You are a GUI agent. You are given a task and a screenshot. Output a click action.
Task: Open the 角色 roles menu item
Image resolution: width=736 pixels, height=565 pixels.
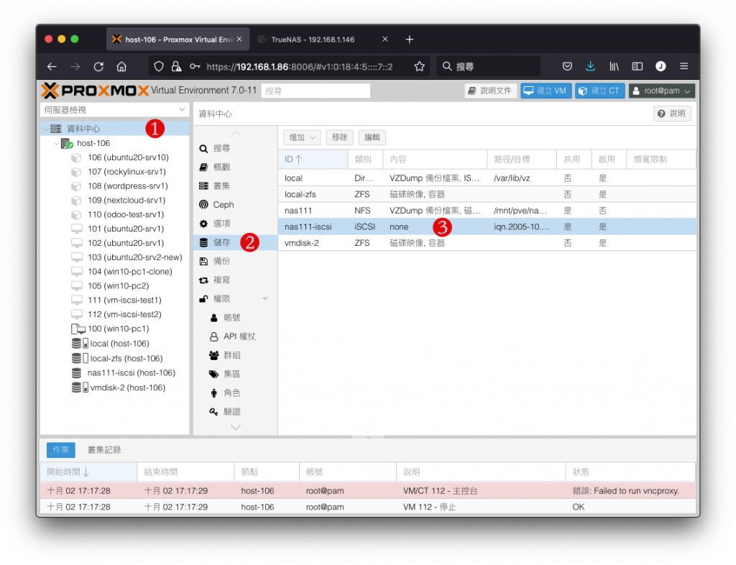pyautogui.click(x=235, y=392)
